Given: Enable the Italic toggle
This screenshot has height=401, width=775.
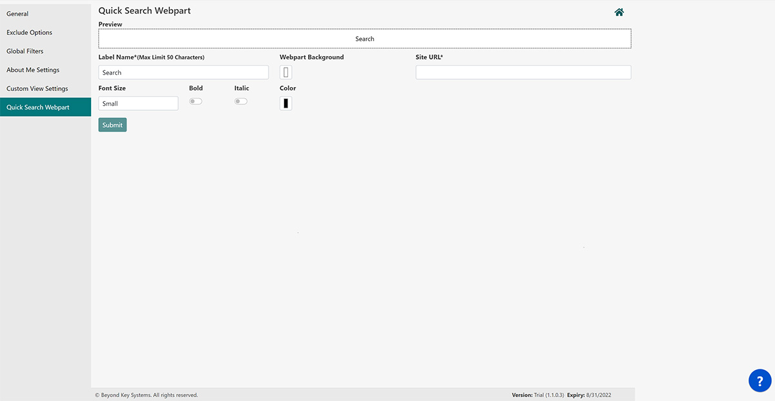Looking at the screenshot, I should pos(240,101).
